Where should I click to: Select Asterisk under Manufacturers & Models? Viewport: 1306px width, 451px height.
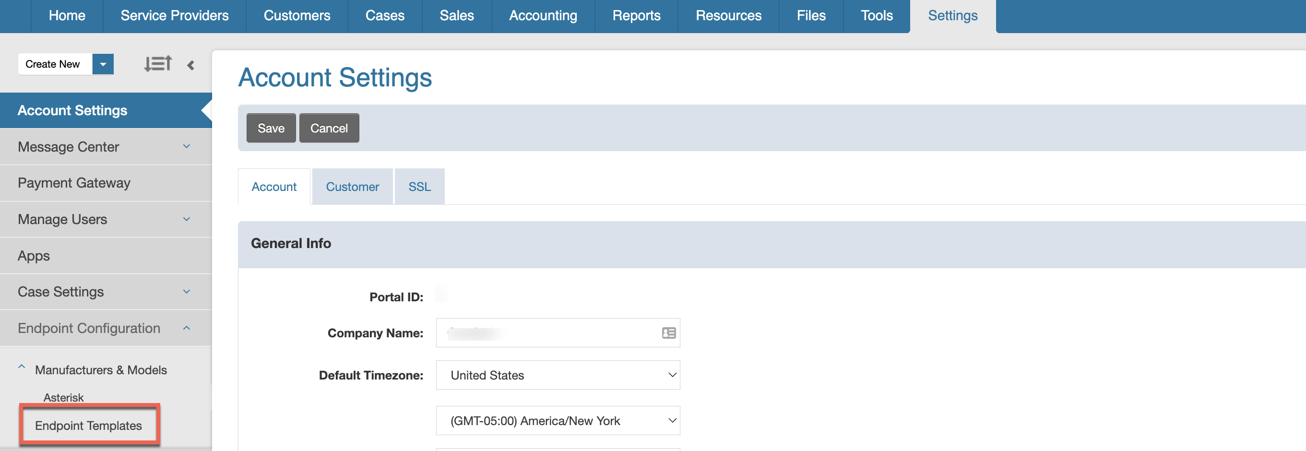pyautogui.click(x=63, y=397)
